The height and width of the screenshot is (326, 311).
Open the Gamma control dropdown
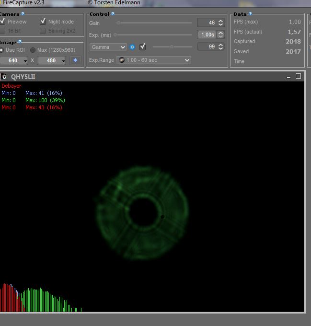click(x=108, y=47)
